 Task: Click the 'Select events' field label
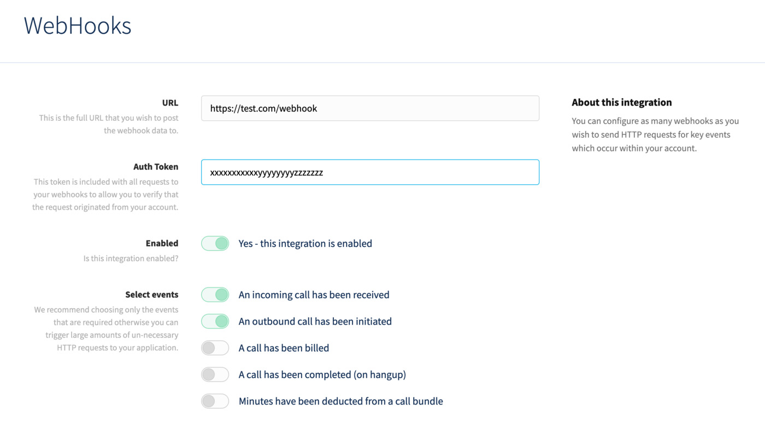[x=151, y=295]
